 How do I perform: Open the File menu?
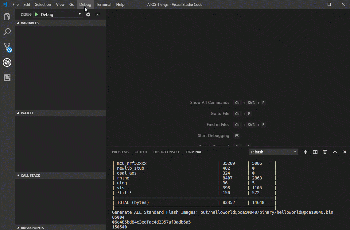pyautogui.click(x=16, y=5)
